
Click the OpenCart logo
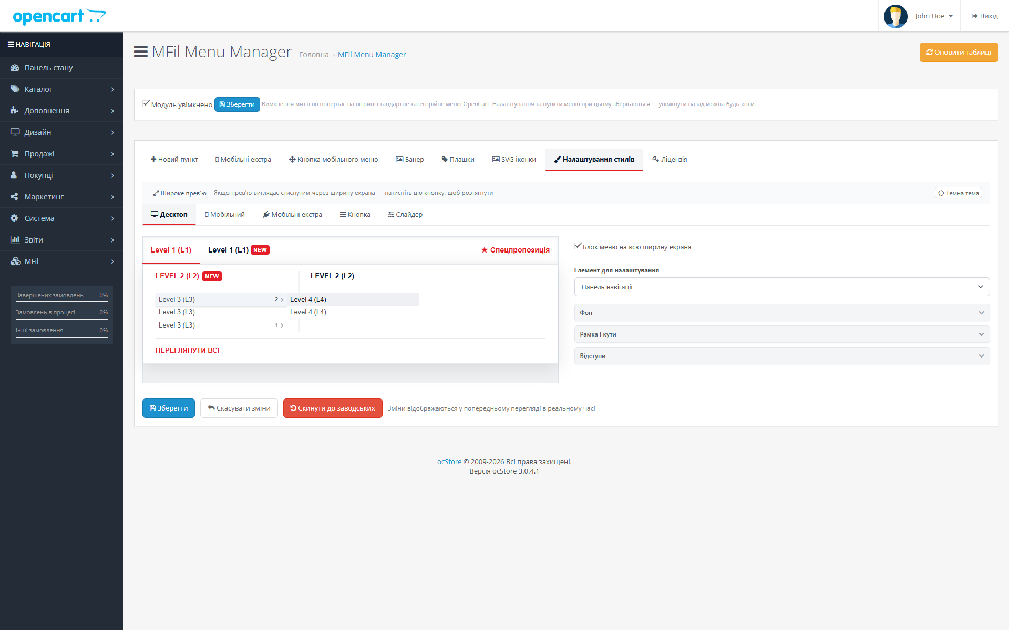coord(59,16)
